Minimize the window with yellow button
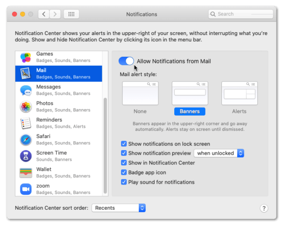Viewport: 284px width, 227px height. point(22,14)
